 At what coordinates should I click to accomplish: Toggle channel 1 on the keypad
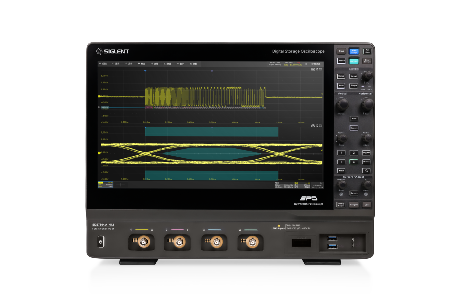click(341, 153)
